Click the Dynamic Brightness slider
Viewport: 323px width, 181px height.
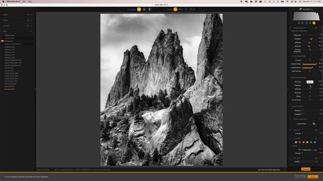coord(310,50)
